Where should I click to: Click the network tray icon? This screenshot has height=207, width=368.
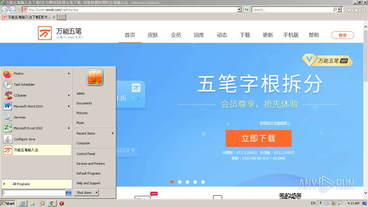334,203
